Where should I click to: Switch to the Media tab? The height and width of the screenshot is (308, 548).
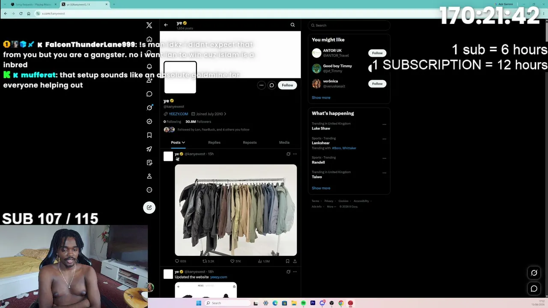point(284,142)
